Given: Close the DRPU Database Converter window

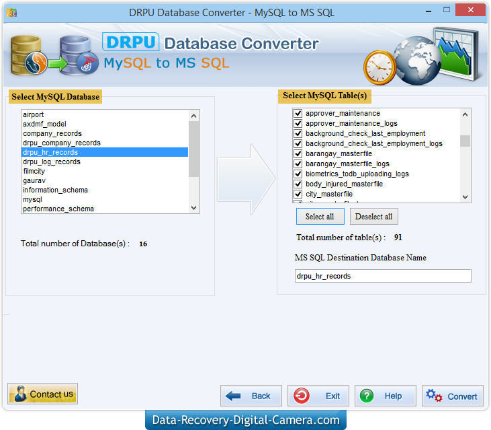Looking at the screenshot, I should 471,10.
